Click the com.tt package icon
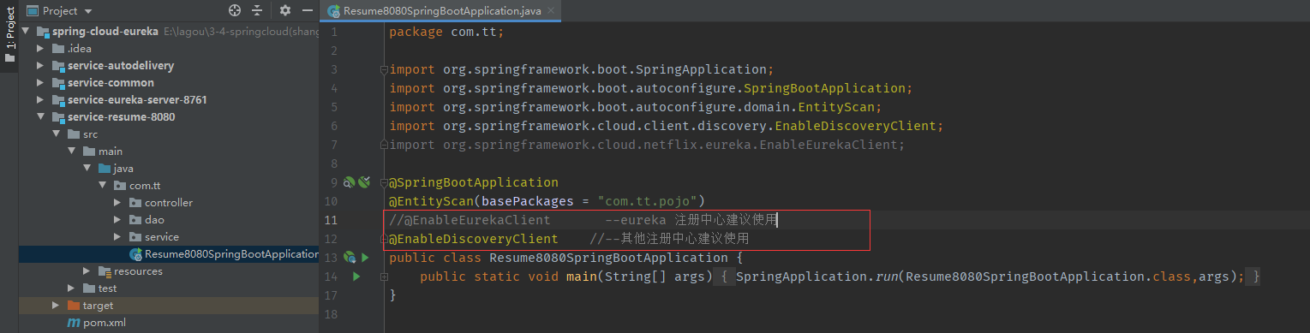Screen dimensions: 1310x333 [x=120, y=186]
